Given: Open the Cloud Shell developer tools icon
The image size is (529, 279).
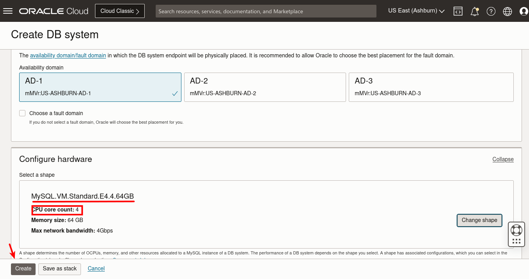Looking at the screenshot, I should tap(458, 11).
